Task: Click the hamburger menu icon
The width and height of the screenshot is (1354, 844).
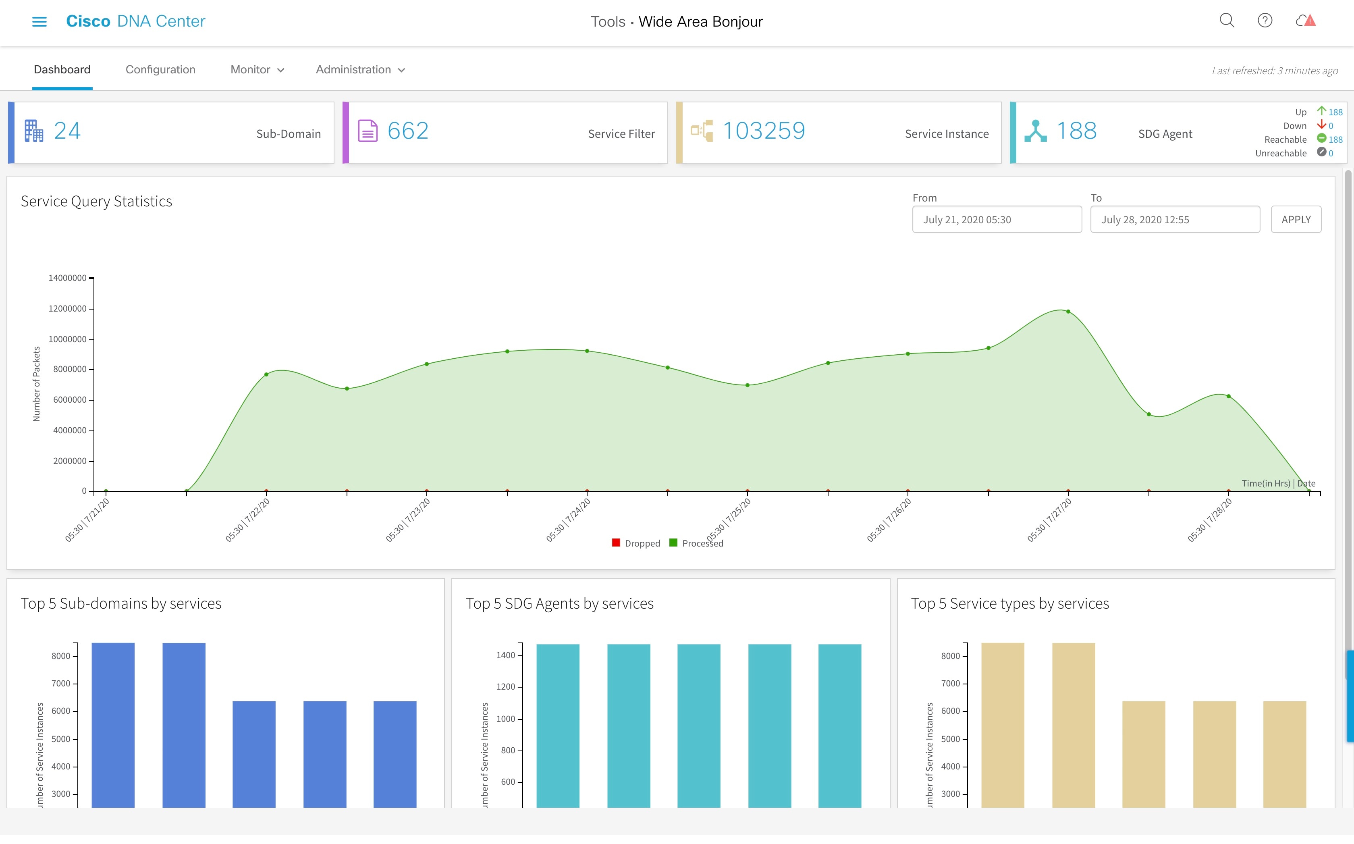Action: pos(39,21)
